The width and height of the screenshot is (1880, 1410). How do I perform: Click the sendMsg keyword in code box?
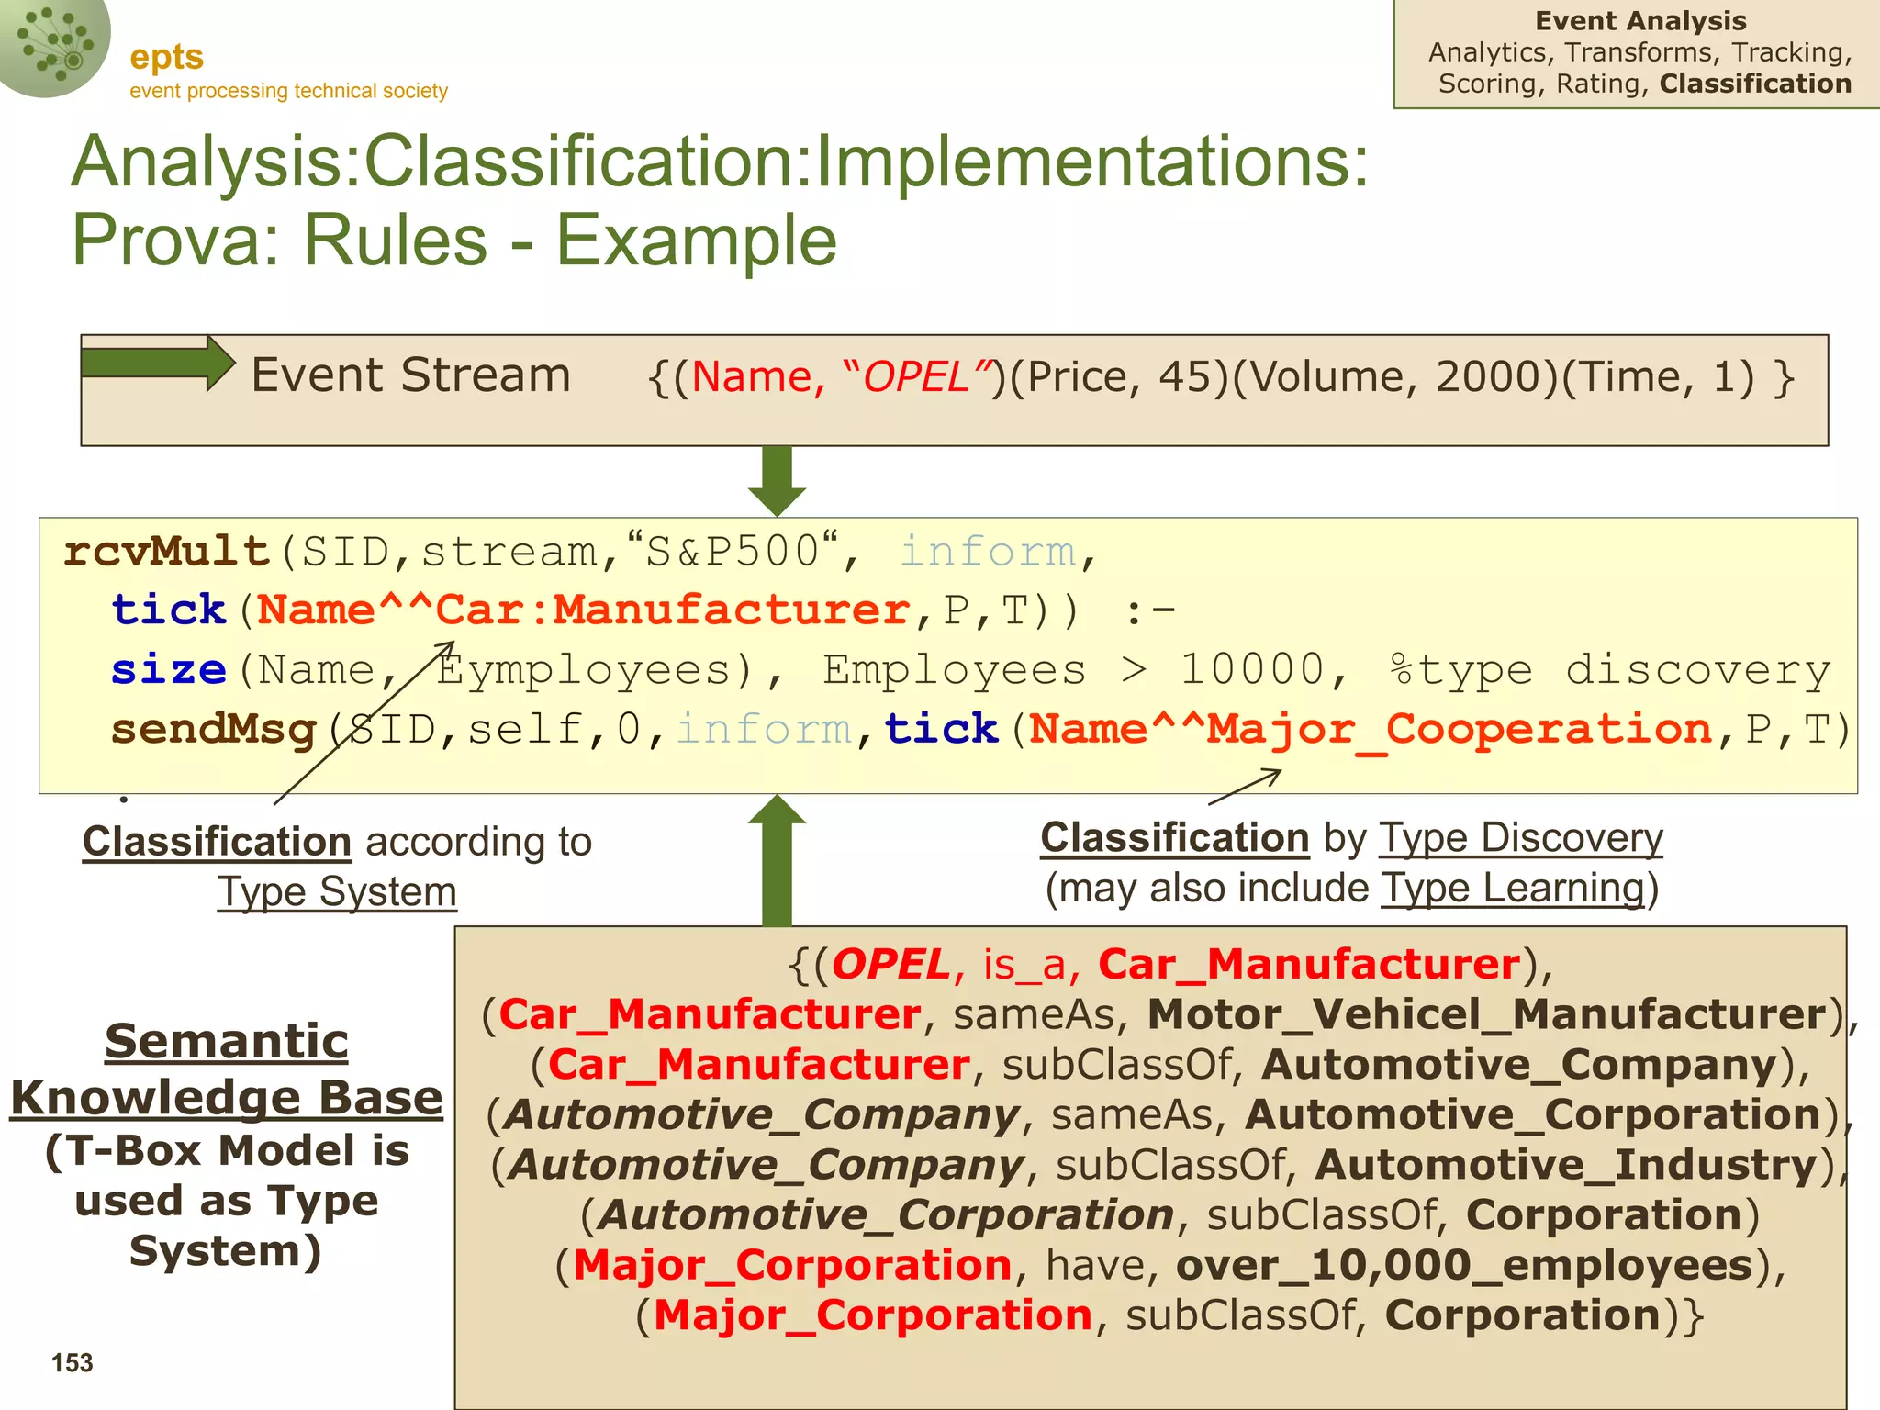(213, 730)
